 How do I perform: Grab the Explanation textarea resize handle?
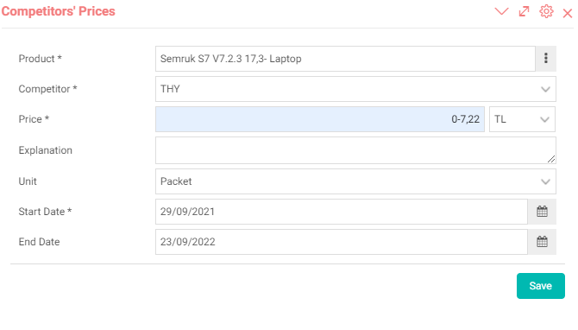tap(551, 159)
